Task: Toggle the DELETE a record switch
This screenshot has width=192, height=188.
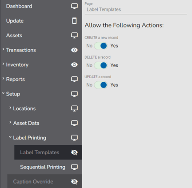Action: (x=101, y=65)
